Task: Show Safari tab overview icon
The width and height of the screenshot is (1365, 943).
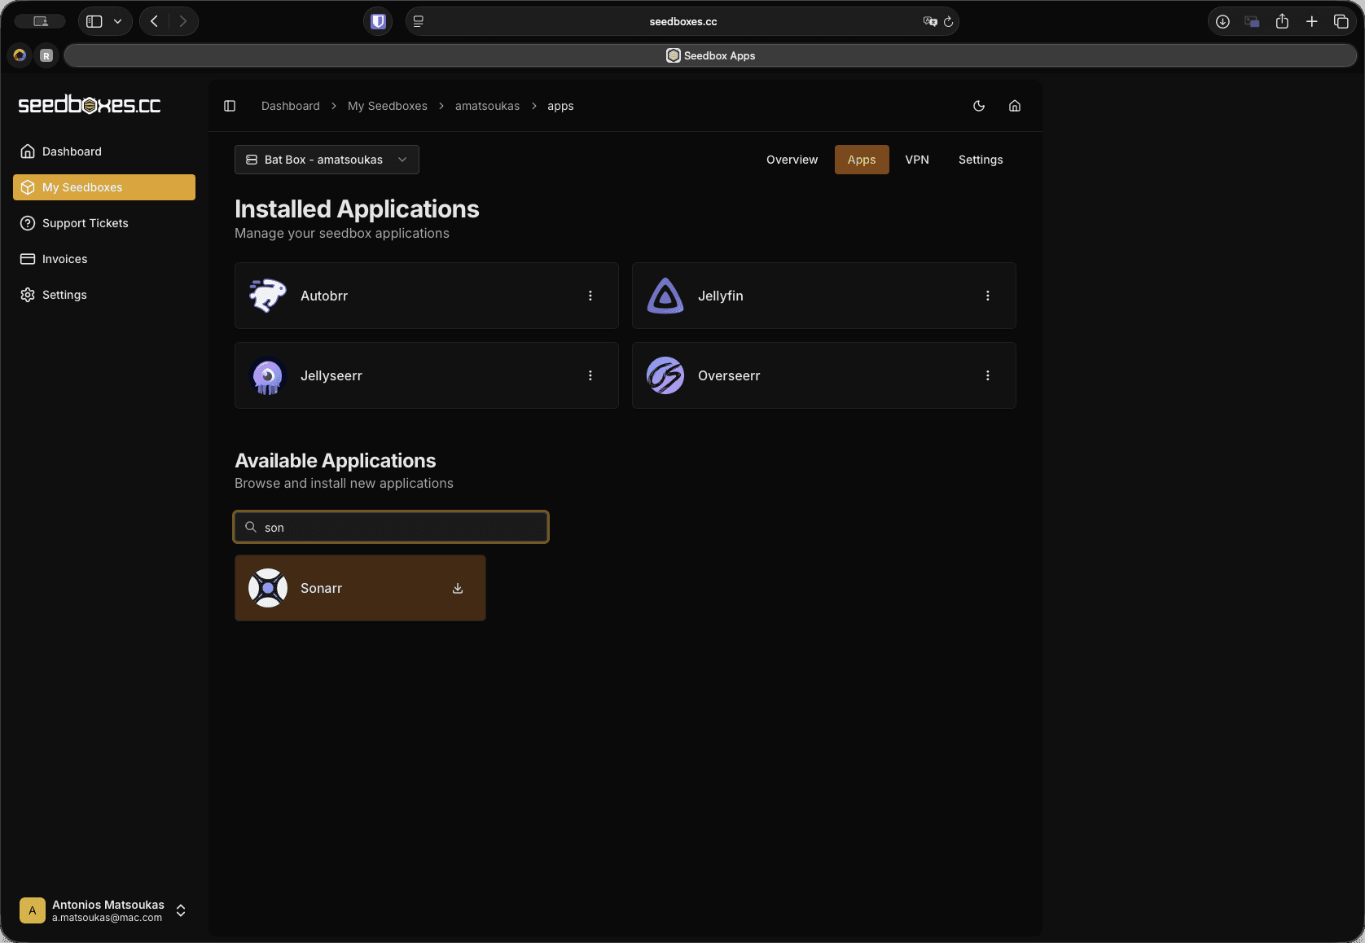Action: 1341,22
